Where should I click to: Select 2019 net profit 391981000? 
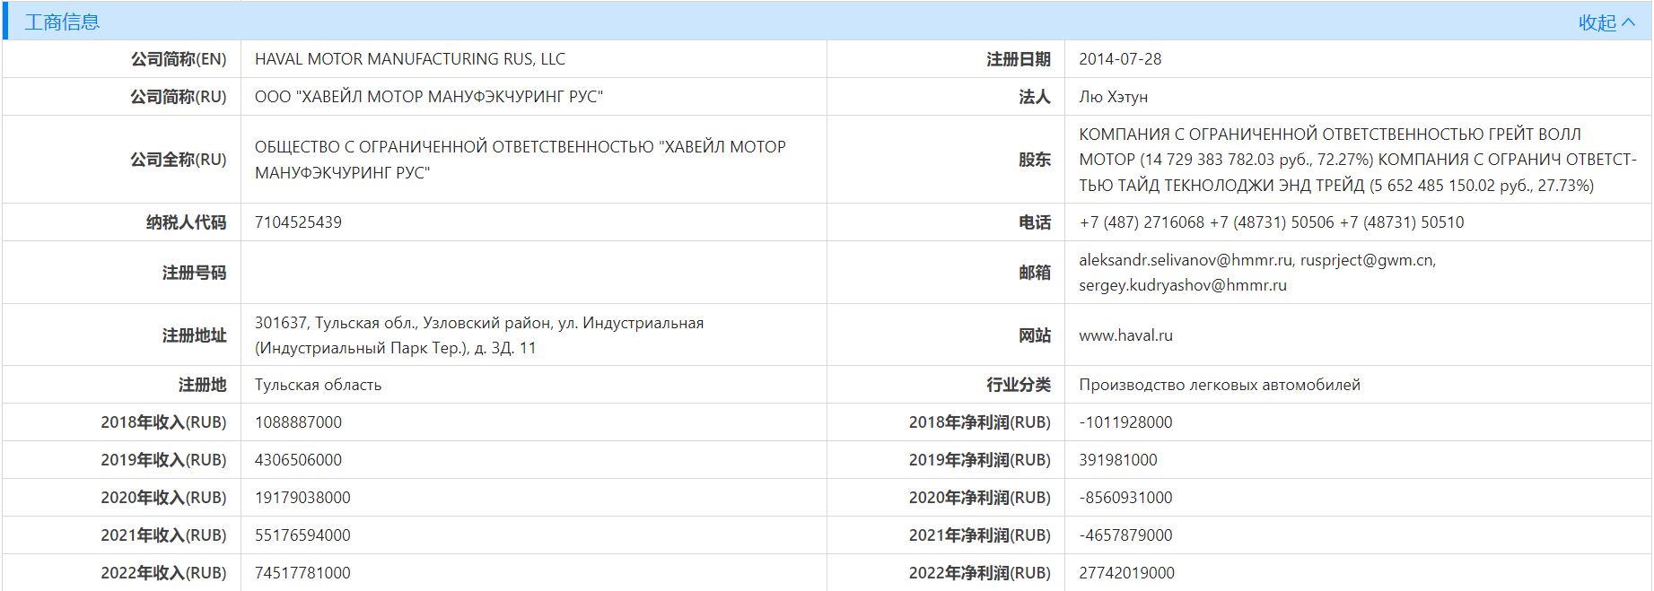point(1118,460)
